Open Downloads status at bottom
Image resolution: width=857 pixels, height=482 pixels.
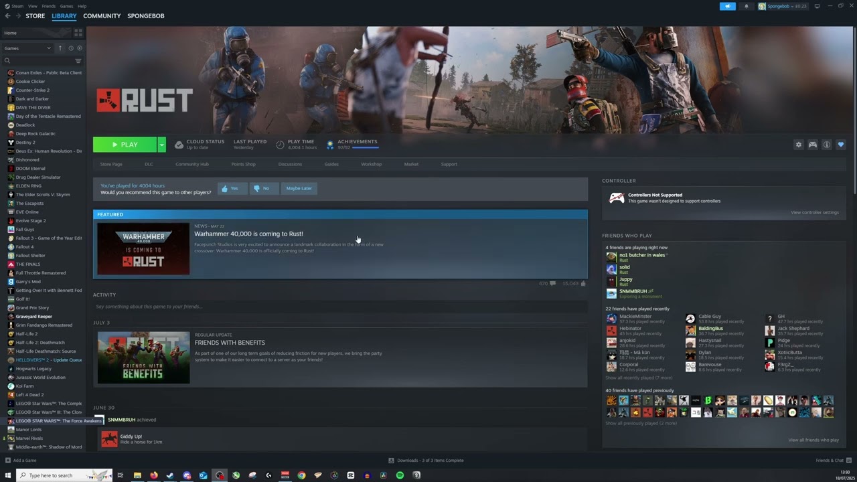click(x=426, y=461)
